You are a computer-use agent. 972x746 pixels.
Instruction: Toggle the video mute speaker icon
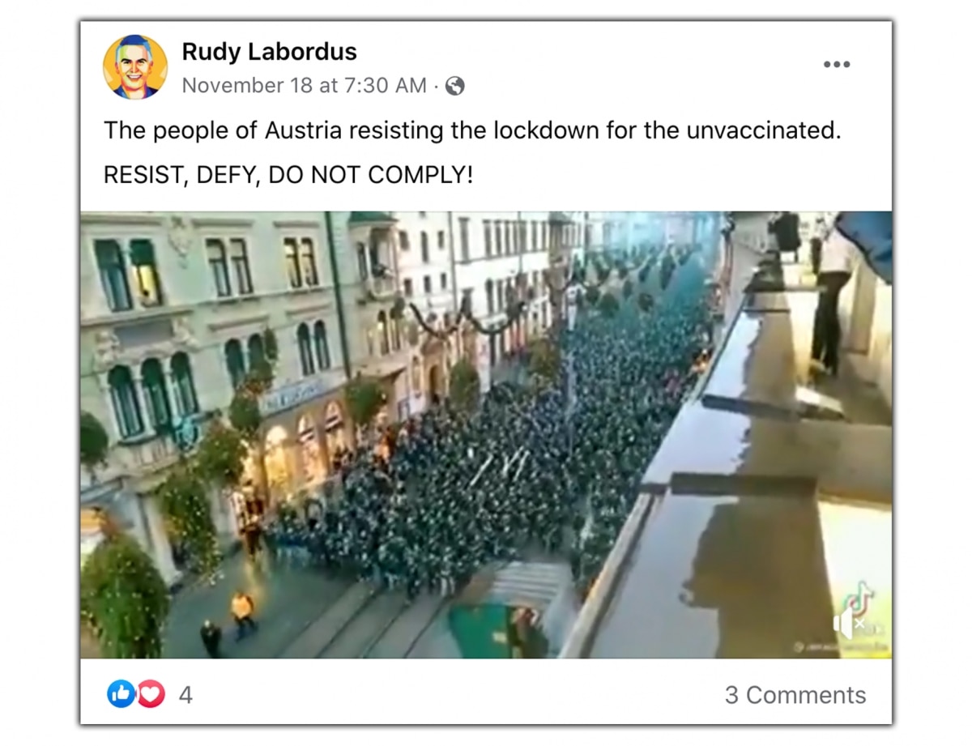(849, 624)
